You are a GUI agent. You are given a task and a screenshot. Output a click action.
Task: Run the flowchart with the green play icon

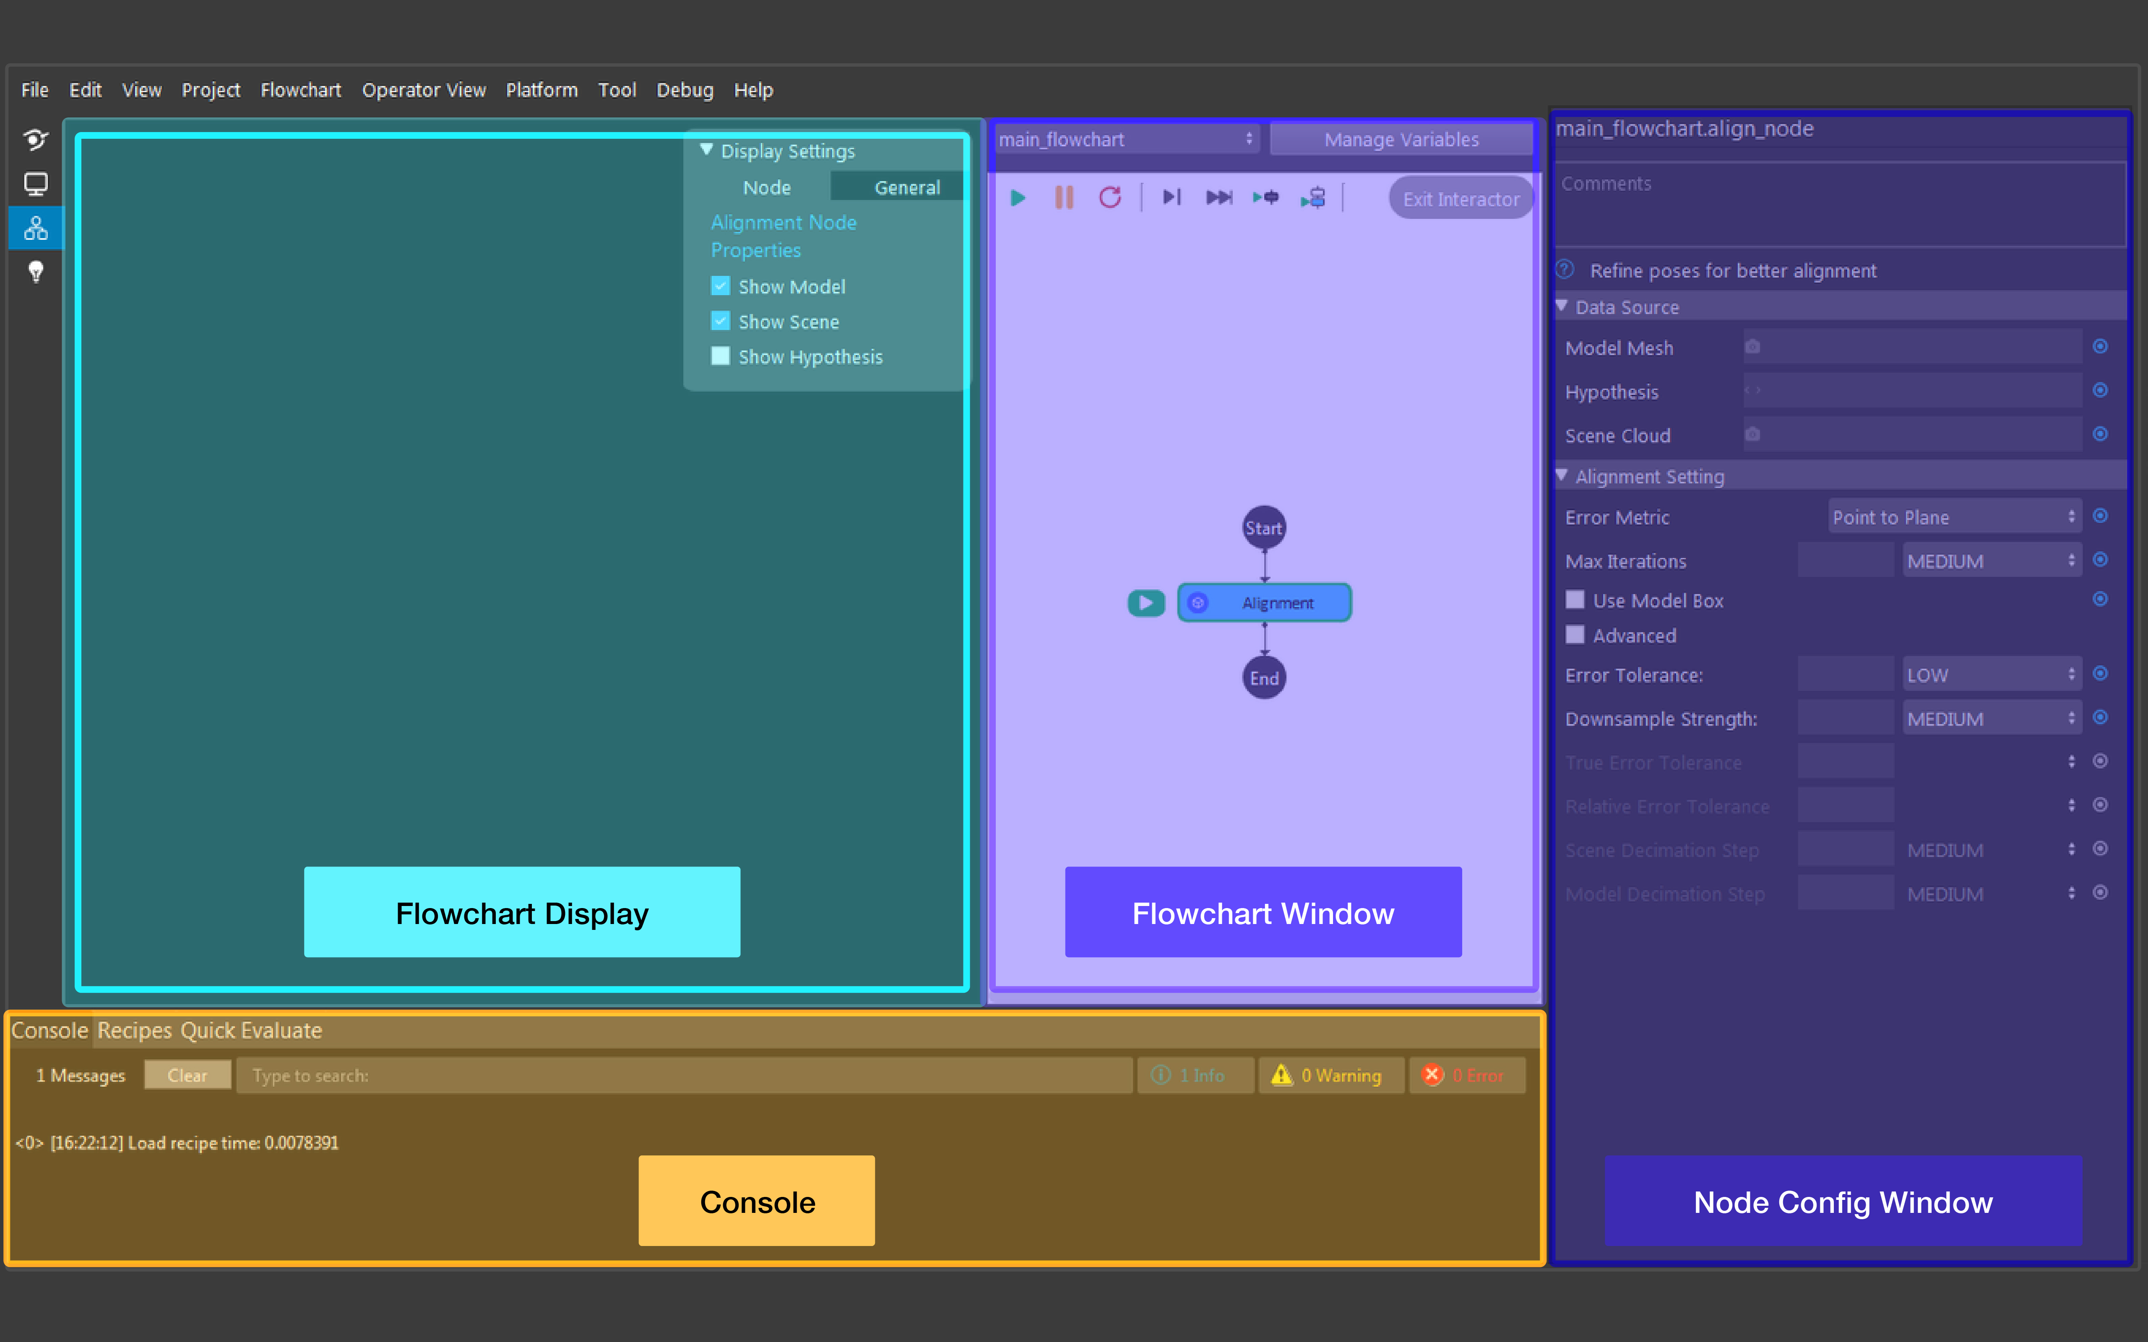1018,197
